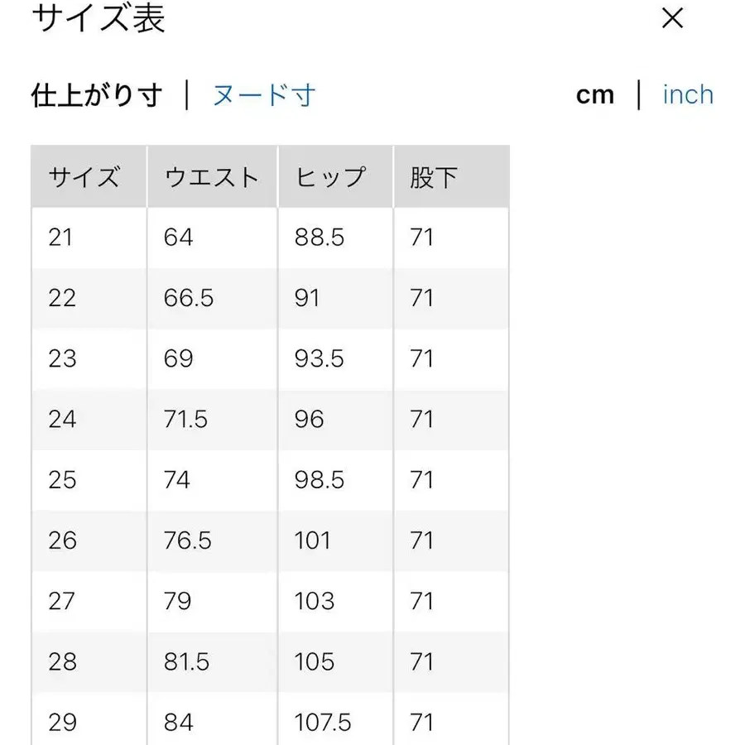Close the サイズ表 size chart dialog
Screen dimensions: 745x745
coord(672,18)
